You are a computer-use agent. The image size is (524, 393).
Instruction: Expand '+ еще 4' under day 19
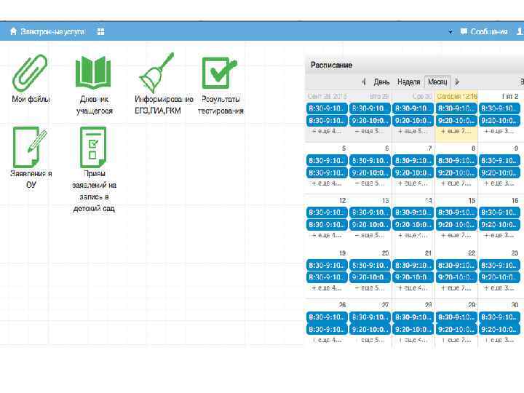pyautogui.click(x=327, y=287)
